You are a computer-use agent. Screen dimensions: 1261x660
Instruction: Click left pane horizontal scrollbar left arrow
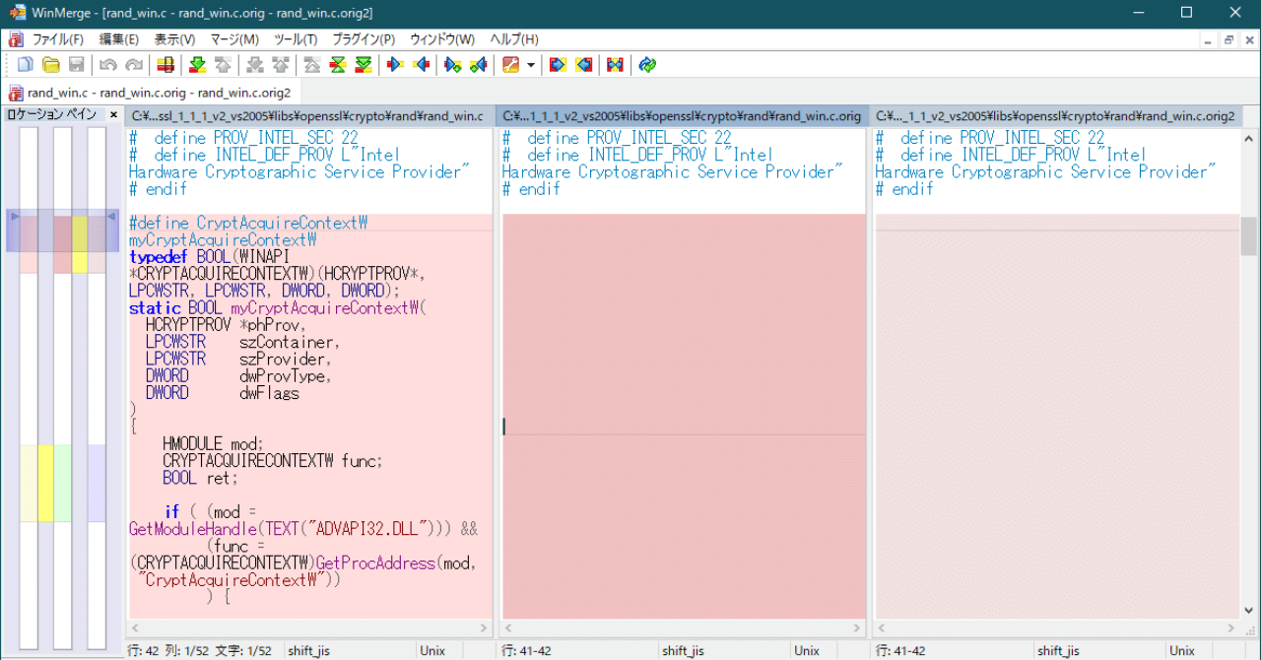point(135,627)
